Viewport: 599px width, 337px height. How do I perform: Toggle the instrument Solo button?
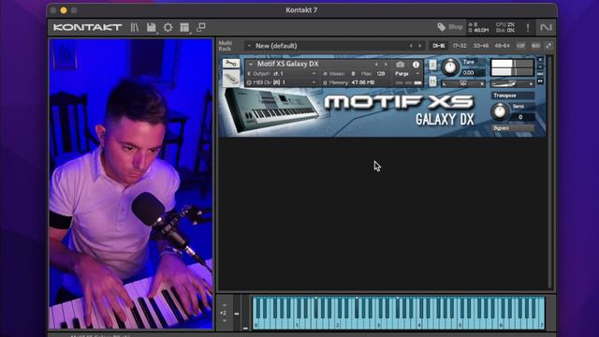click(x=432, y=65)
